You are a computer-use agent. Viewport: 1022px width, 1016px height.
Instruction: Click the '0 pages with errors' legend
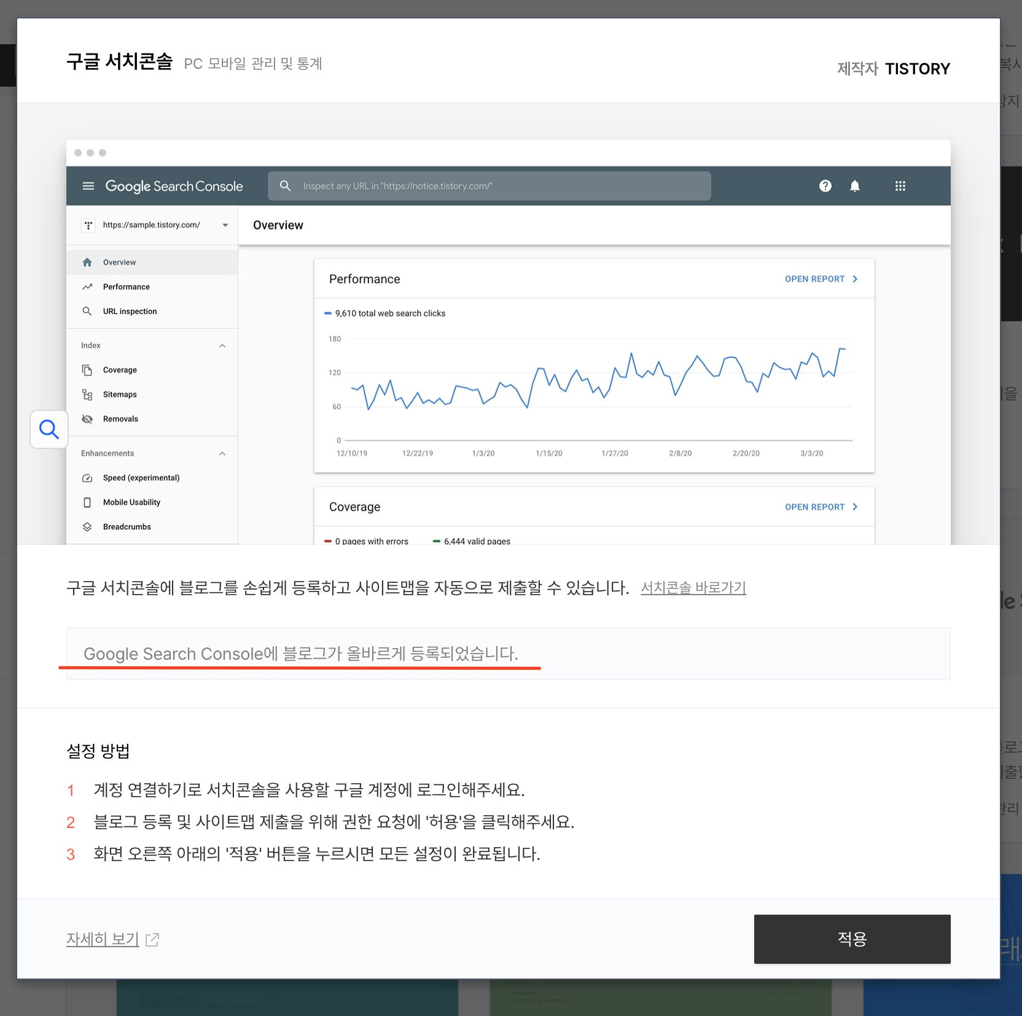tap(372, 541)
